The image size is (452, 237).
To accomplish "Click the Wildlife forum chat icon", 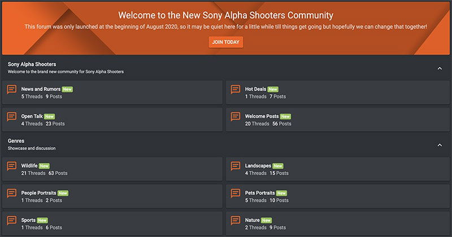I will click(x=11, y=166).
